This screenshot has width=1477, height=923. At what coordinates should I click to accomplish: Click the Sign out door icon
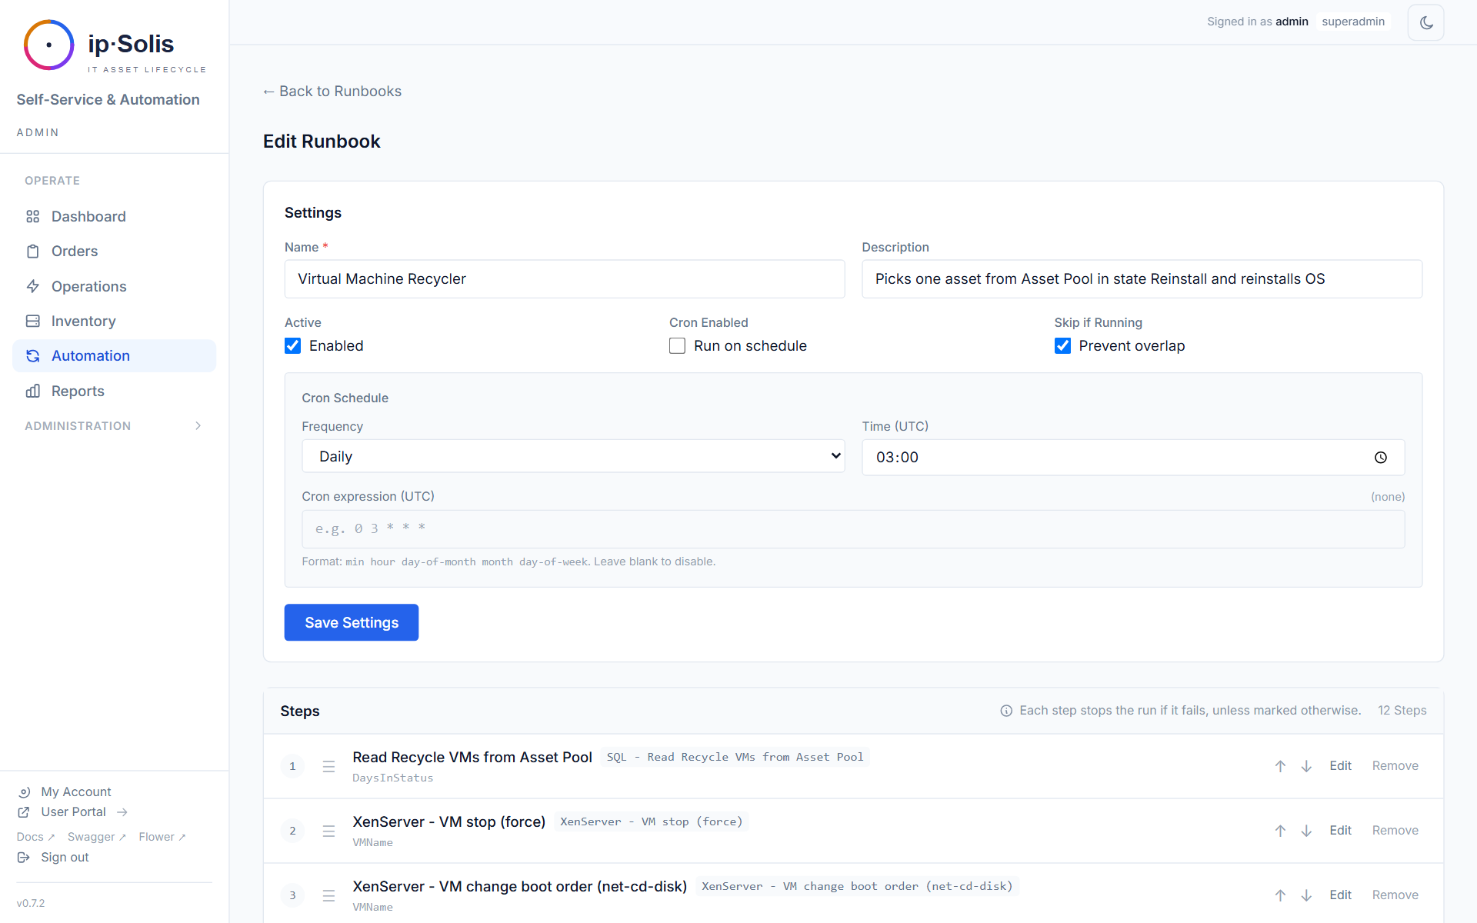coord(24,857)
